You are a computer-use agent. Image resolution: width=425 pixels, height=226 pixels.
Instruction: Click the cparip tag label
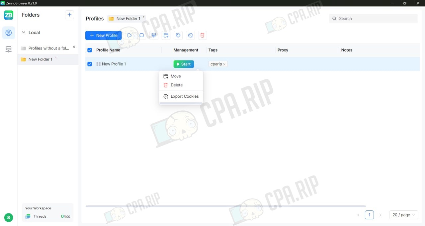pos(216,64)
